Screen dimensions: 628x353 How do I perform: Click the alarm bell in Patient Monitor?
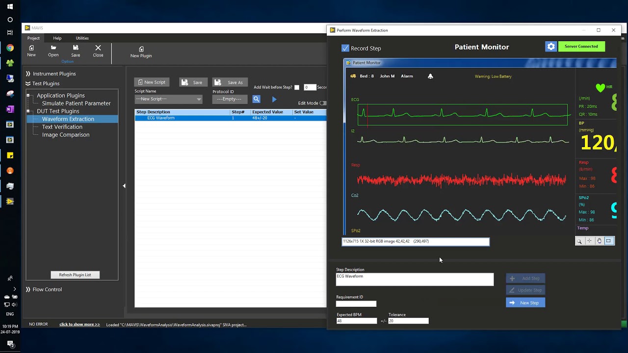click(430, 76)
